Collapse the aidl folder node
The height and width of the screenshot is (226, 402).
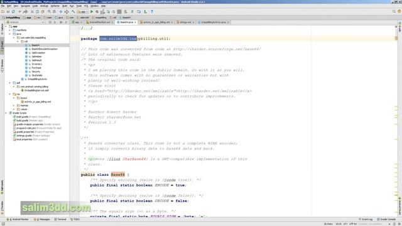[10, 83]
